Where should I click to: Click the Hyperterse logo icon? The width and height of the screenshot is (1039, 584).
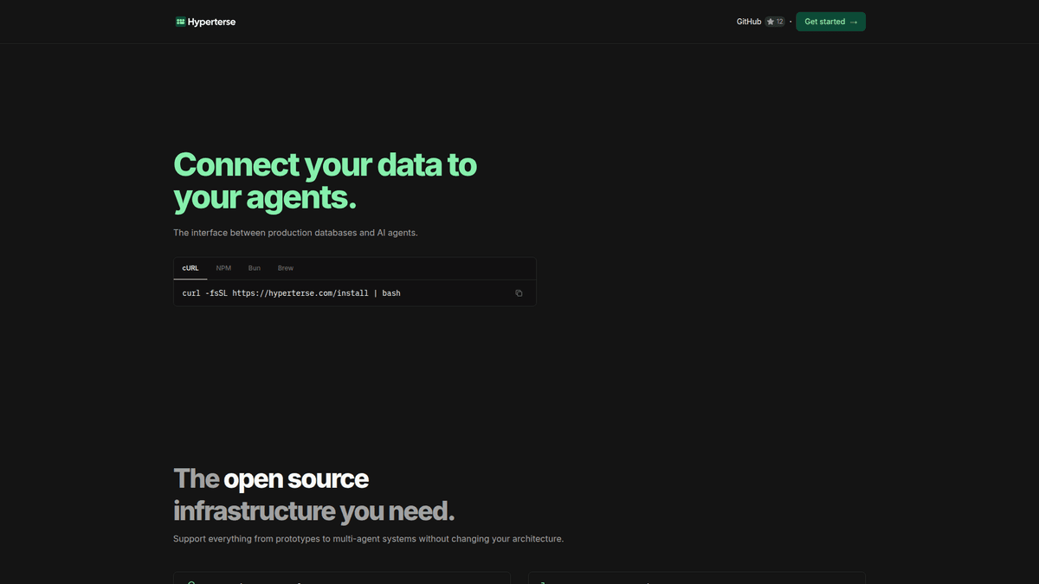tap(181, 21)
